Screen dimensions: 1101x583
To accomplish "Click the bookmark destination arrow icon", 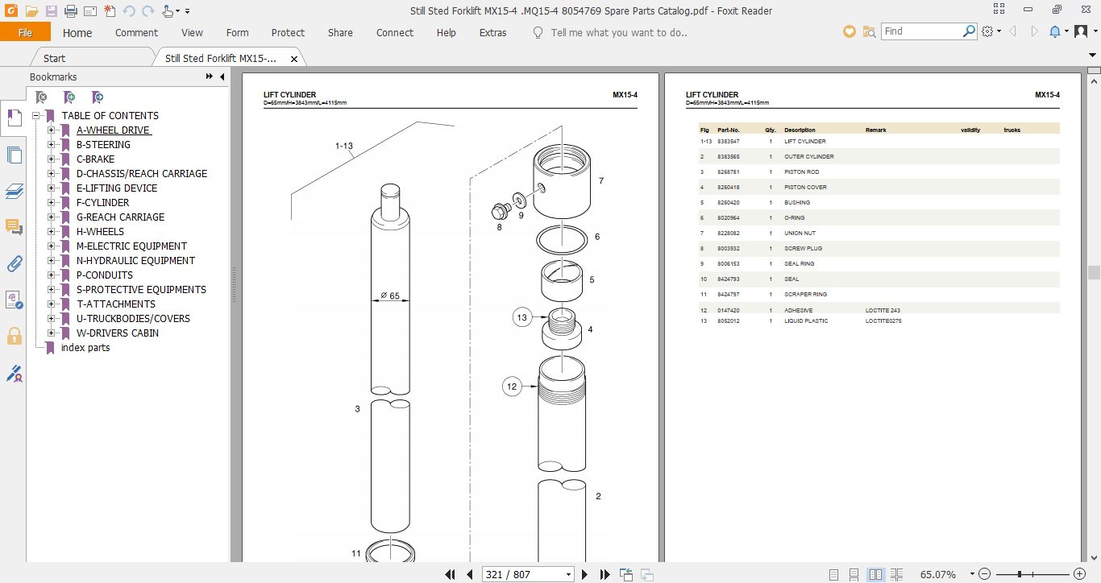I will click(x=98, y=97).
